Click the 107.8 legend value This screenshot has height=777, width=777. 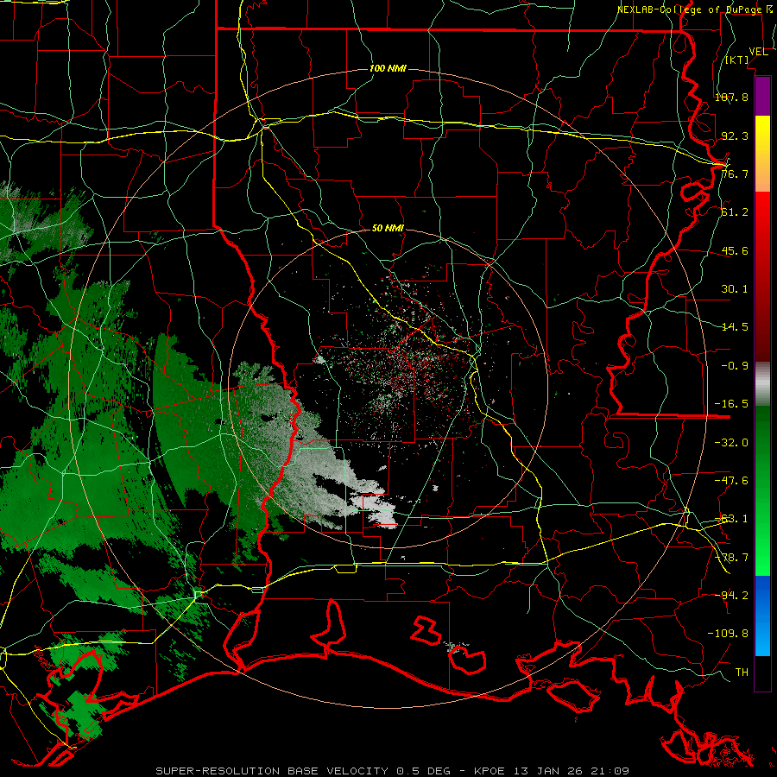[731, 97]
